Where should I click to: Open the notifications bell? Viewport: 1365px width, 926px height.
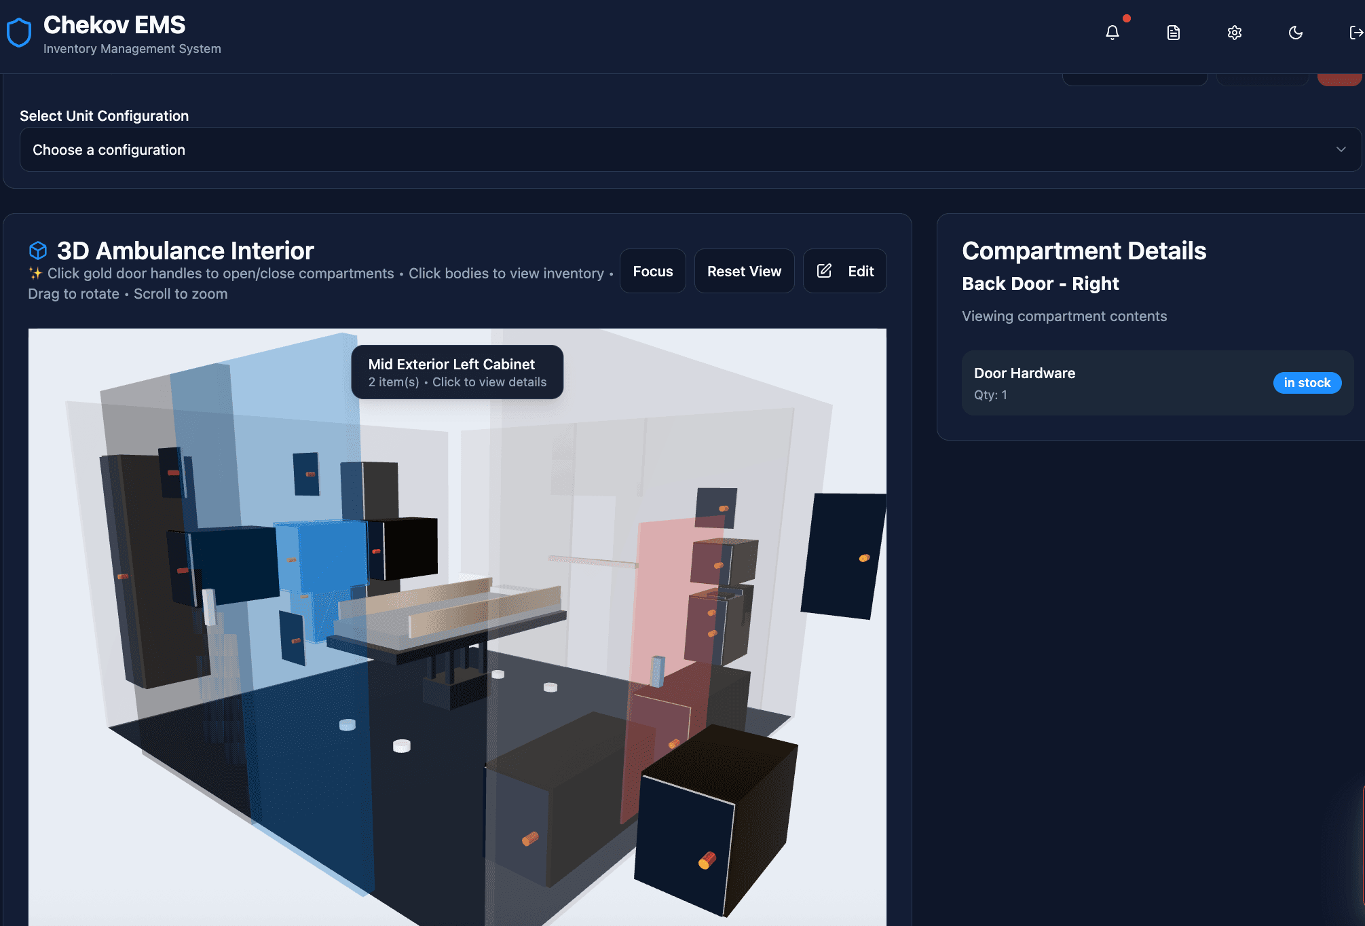[1112, 33]
